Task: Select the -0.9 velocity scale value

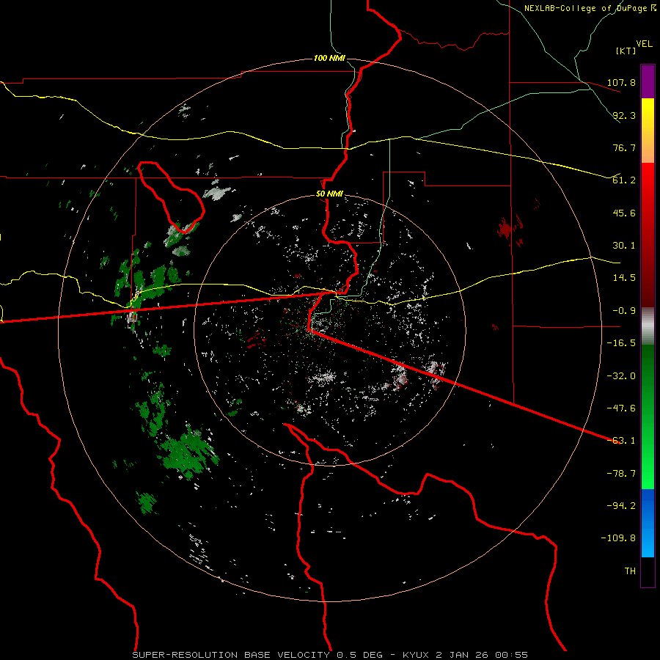Action: 624,311
